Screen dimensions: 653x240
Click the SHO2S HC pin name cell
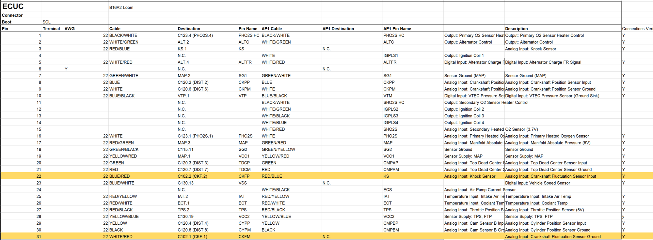[x=394, y=102]
